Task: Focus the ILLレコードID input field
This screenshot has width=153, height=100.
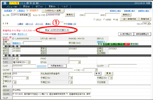Action: 55,15
